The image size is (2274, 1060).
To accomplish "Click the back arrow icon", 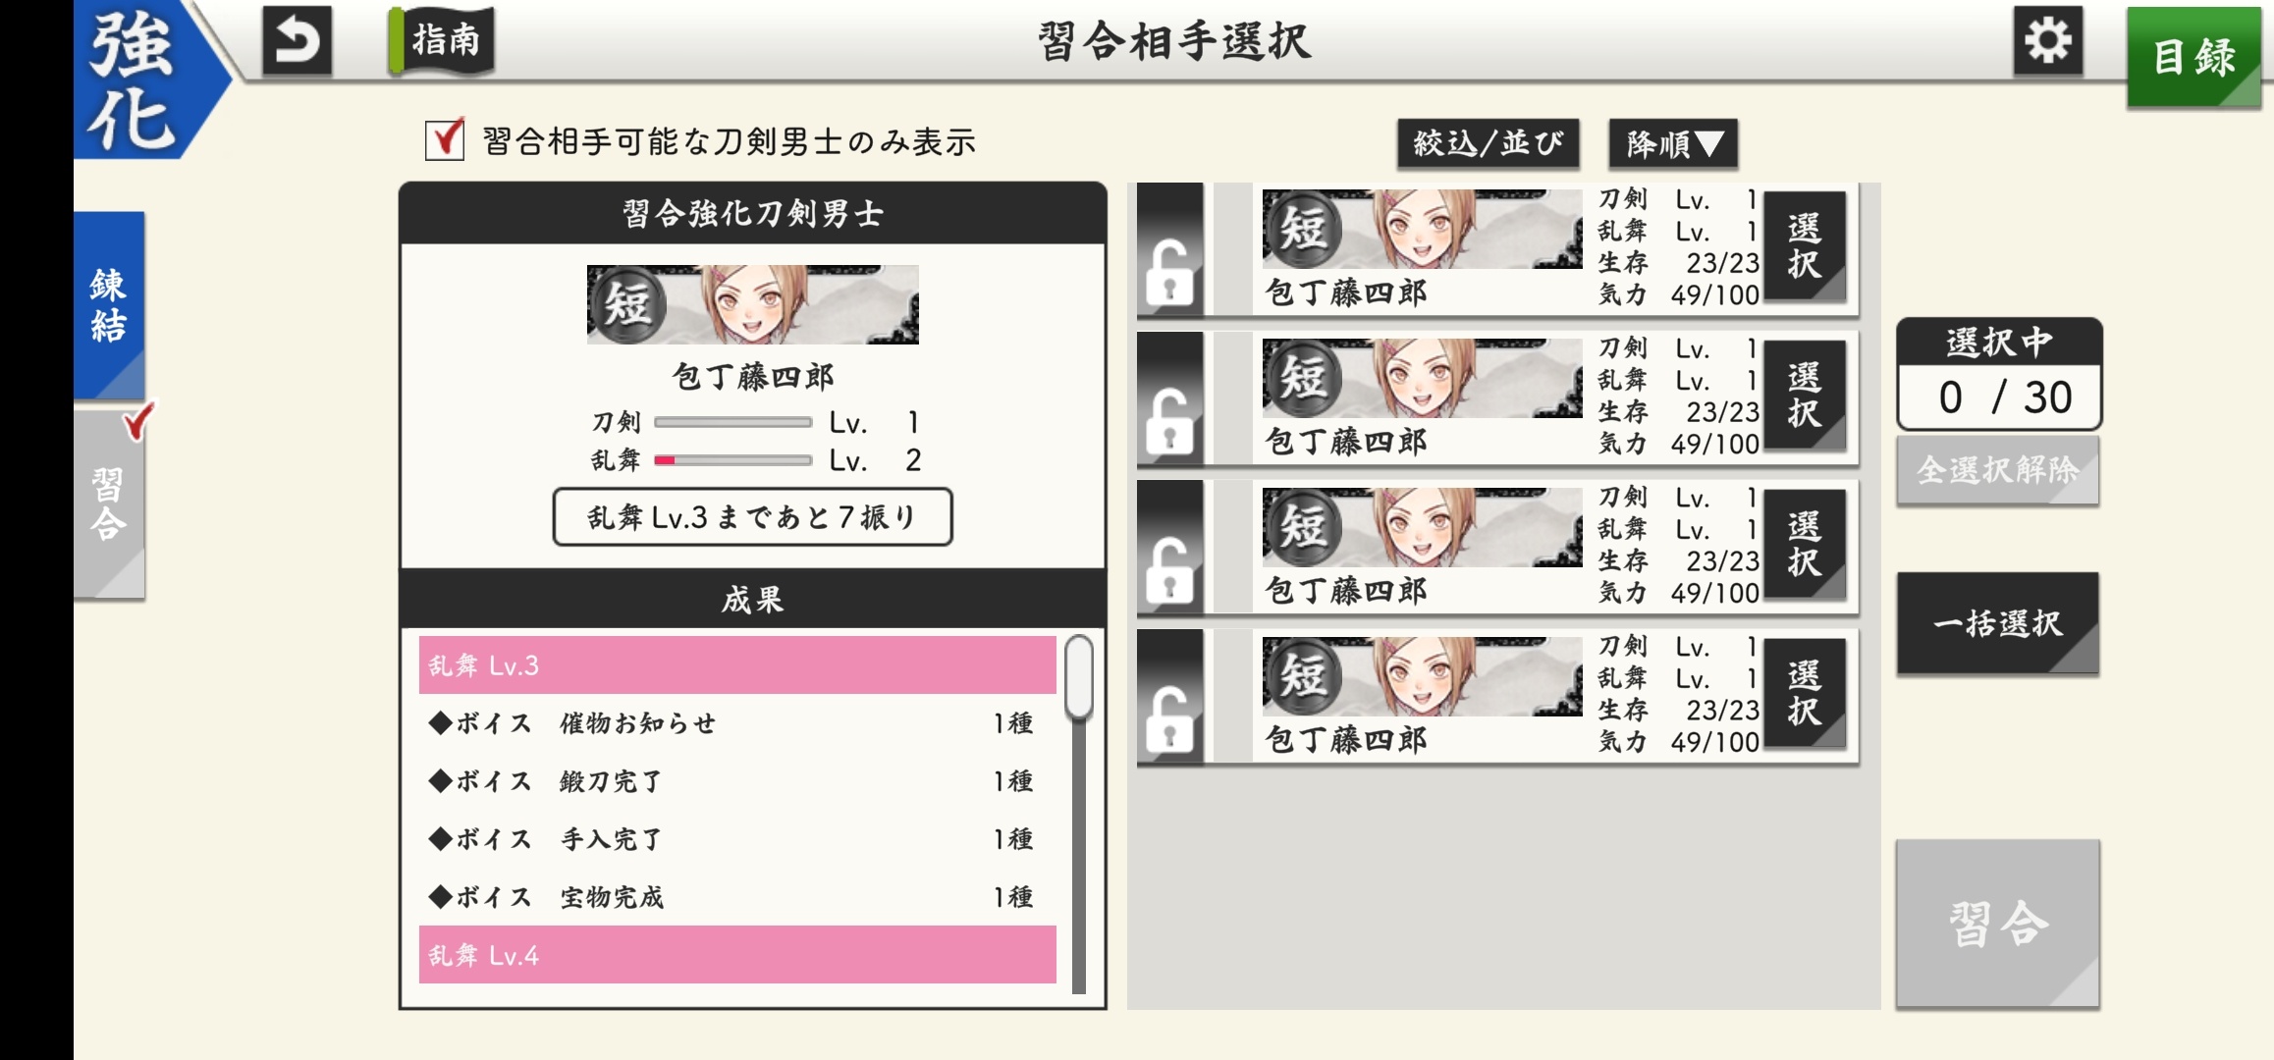I will [297, 41].
